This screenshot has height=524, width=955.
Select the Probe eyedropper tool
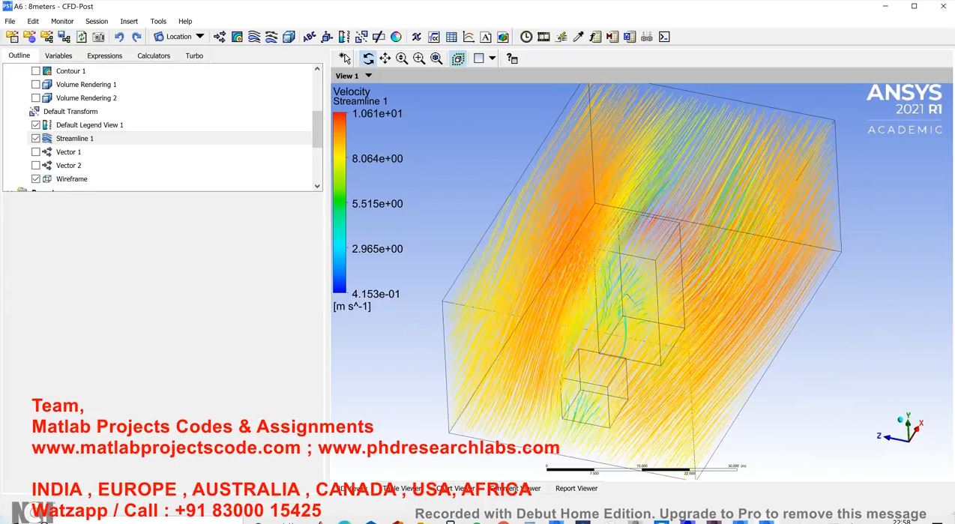tap(578, 37)
